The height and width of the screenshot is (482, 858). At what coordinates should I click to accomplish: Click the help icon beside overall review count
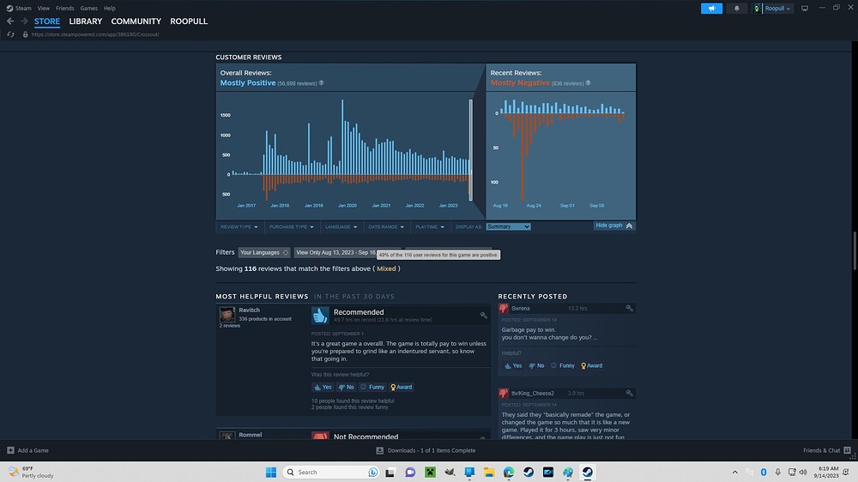point(321,83)
